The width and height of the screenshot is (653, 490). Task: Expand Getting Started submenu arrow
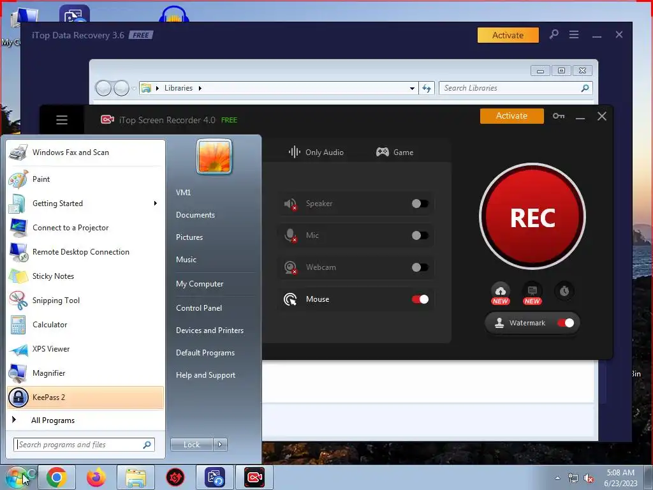(156, 204)
